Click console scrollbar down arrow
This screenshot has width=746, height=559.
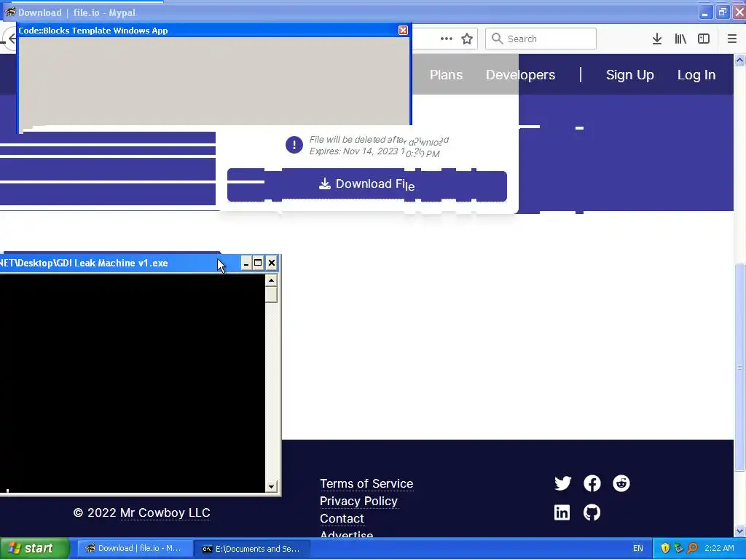click(271, 486)
